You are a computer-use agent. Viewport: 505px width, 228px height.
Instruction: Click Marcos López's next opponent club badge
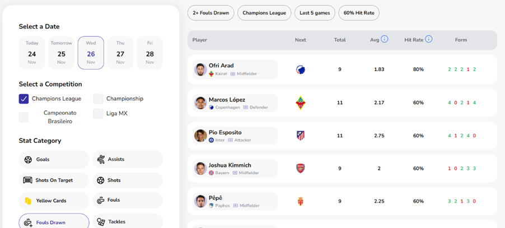tap(301, 103)
